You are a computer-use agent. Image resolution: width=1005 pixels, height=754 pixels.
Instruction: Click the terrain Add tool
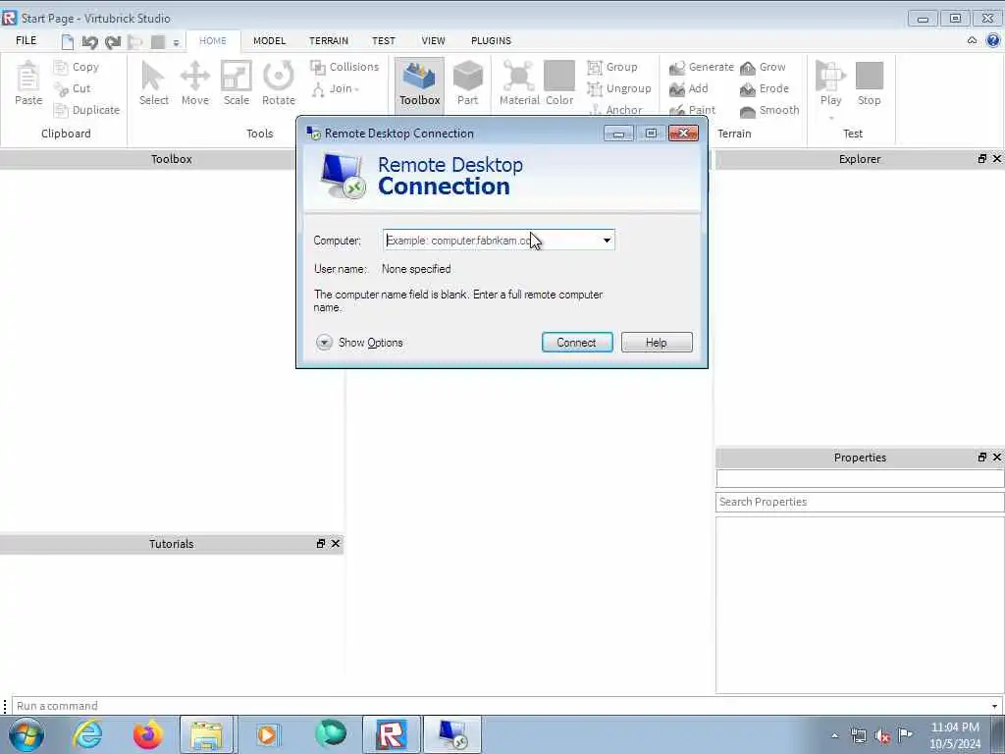[x=688, y=88]
